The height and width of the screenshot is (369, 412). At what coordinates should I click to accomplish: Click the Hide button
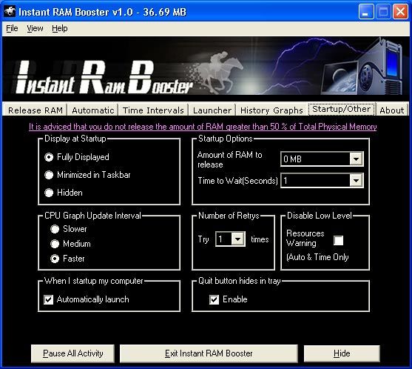(x=342, y=353)
